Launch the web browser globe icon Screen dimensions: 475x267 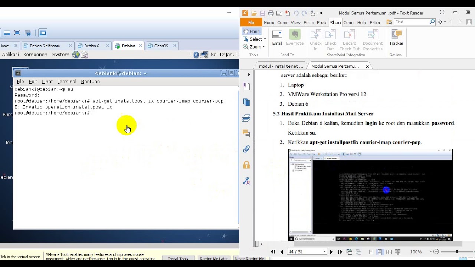point(76,55)
